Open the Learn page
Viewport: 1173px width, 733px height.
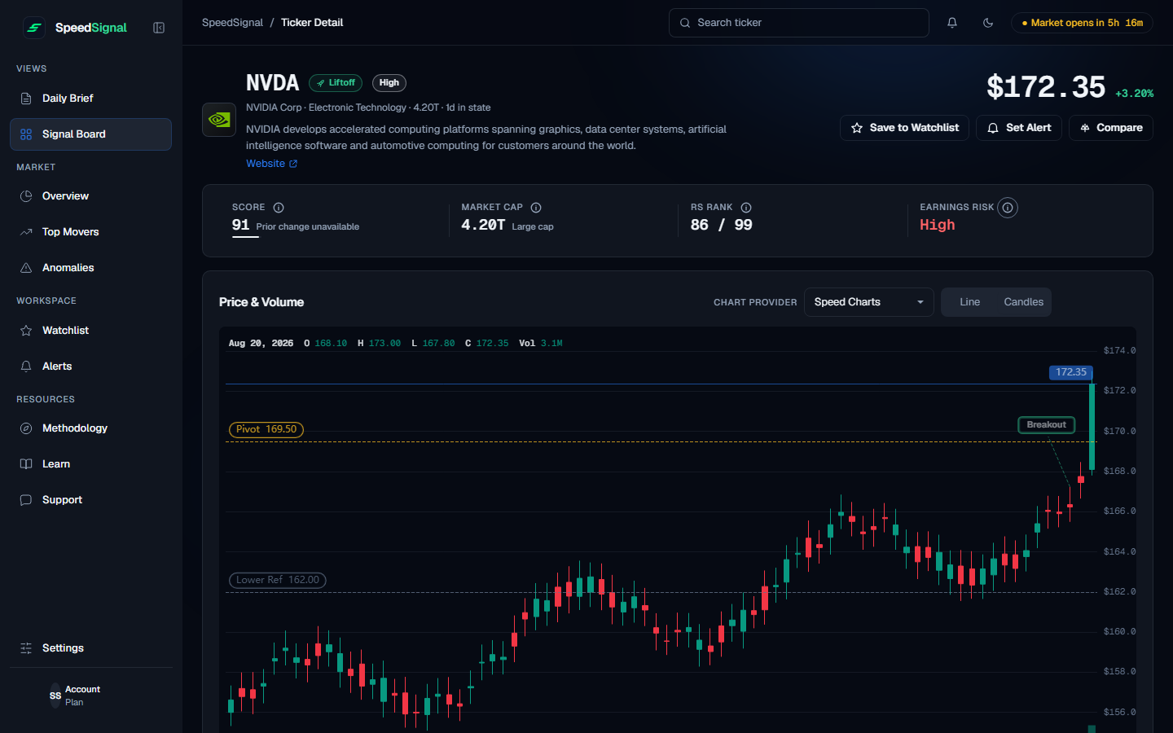90,464
